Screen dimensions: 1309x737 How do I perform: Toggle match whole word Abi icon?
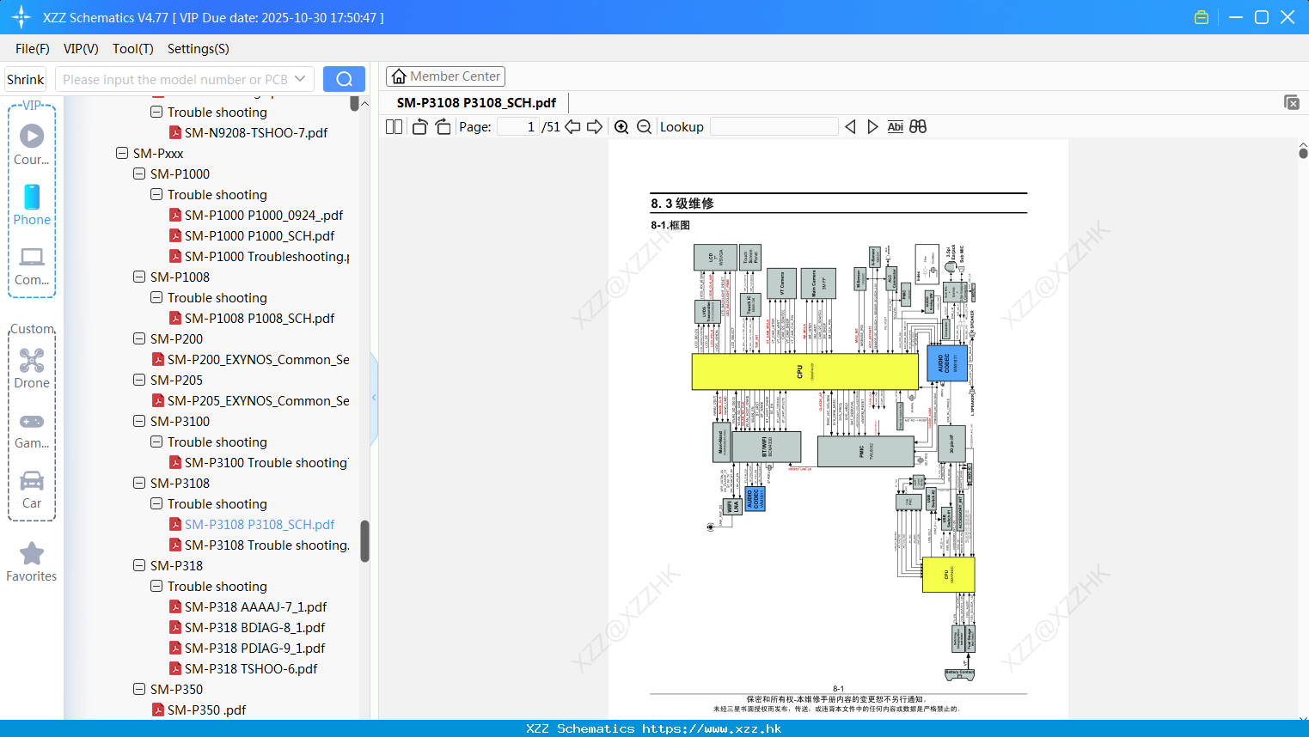895,126
